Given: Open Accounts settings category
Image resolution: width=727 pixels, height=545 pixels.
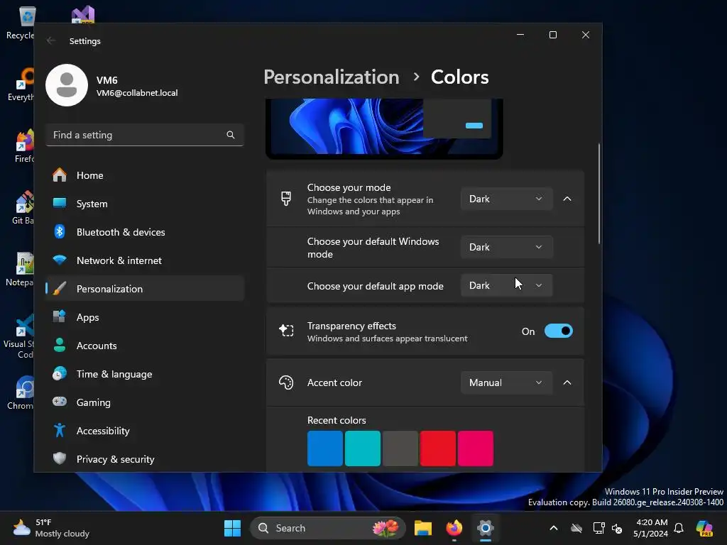Looking at the screenshot, I should (145, 346).
